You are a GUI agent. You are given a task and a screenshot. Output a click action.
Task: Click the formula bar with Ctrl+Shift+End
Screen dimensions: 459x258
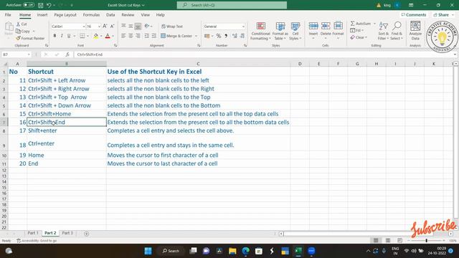pos(263,54)
